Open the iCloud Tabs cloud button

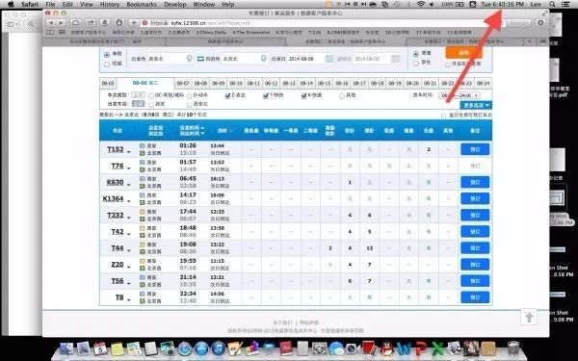coord(75,23)
